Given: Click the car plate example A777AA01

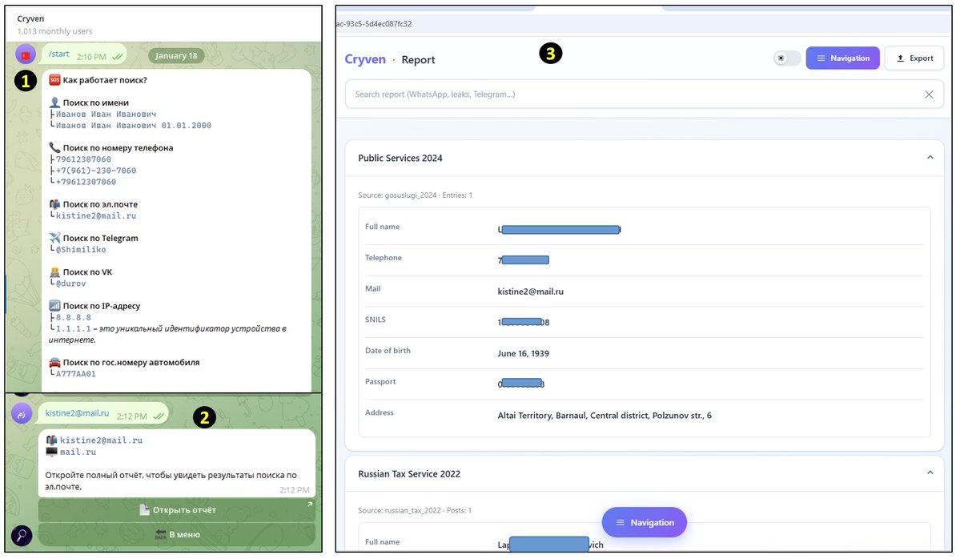Looking at the screenshot, I should tap(76, 374).
